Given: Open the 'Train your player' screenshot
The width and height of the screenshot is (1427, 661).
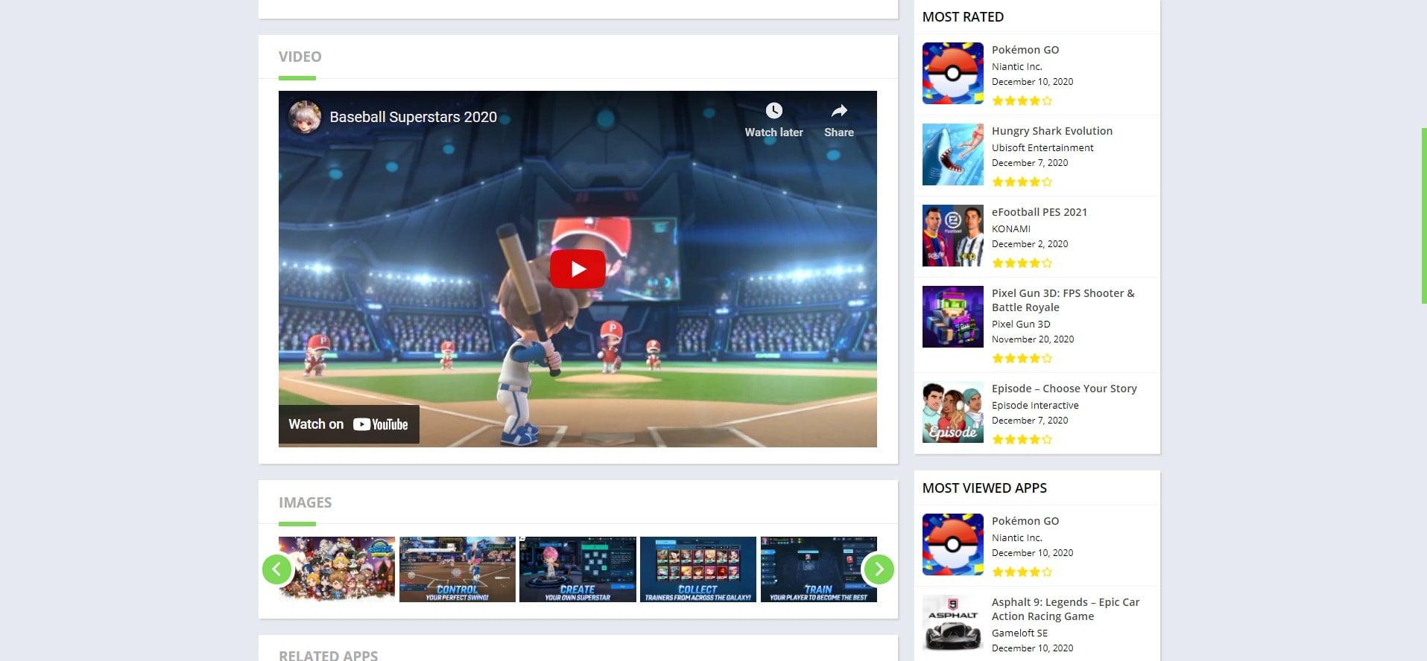Looking at the screenshot, I should click(x=818, y=569).
